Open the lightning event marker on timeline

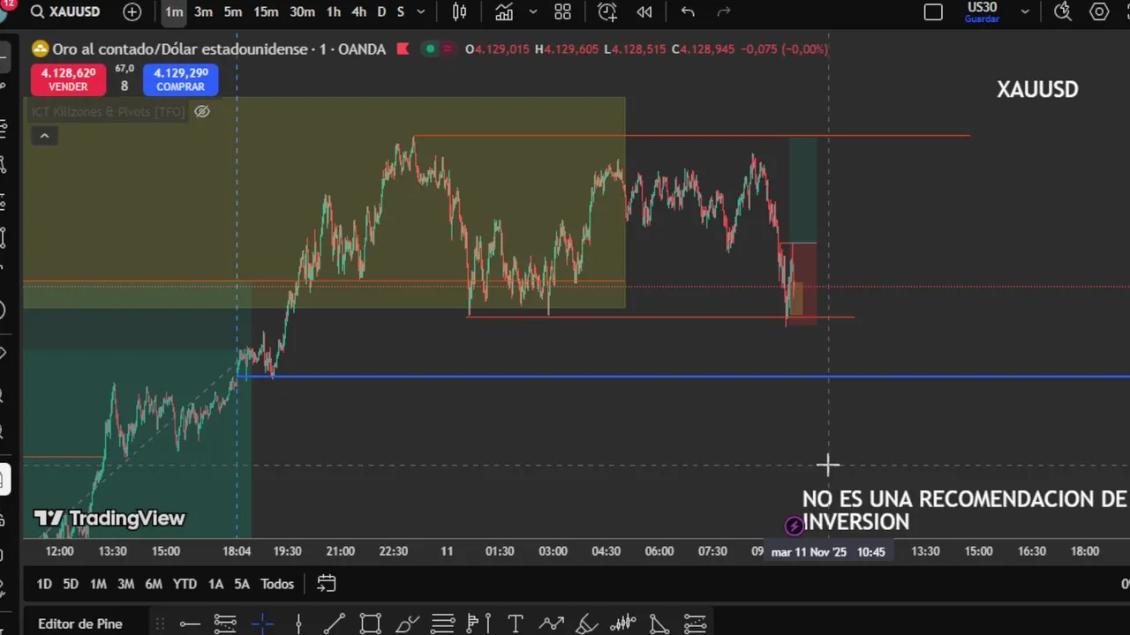coord(794,526)
